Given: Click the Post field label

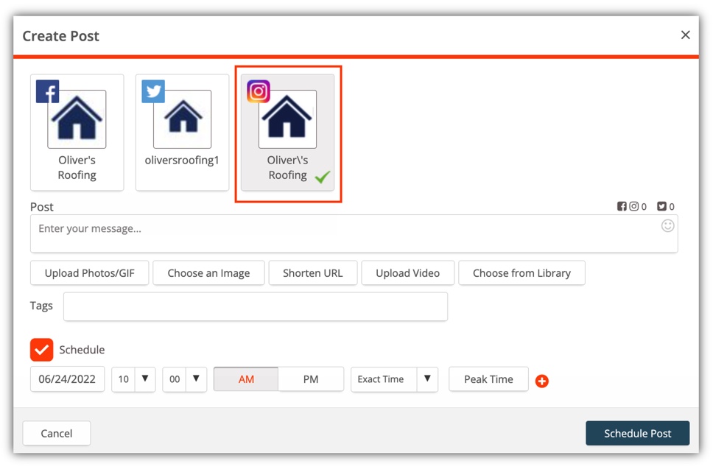Looking at the screenshot, I should (x=42, y=207).
